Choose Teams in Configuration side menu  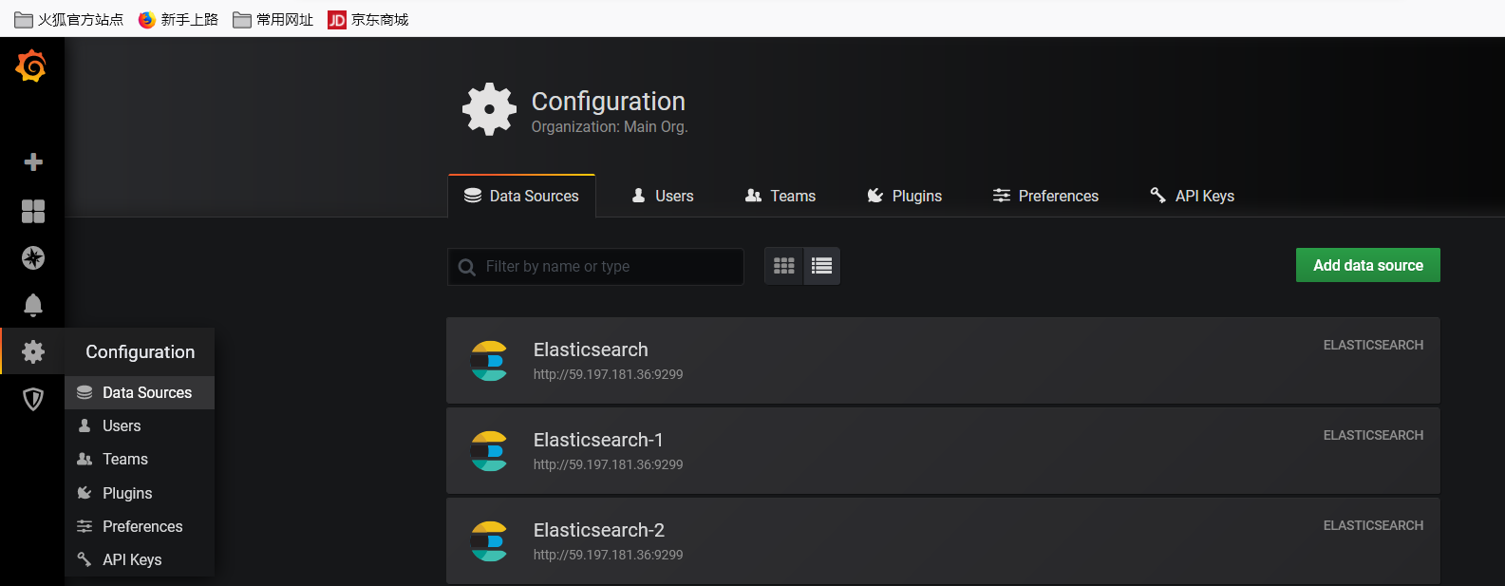pos(124,459)
